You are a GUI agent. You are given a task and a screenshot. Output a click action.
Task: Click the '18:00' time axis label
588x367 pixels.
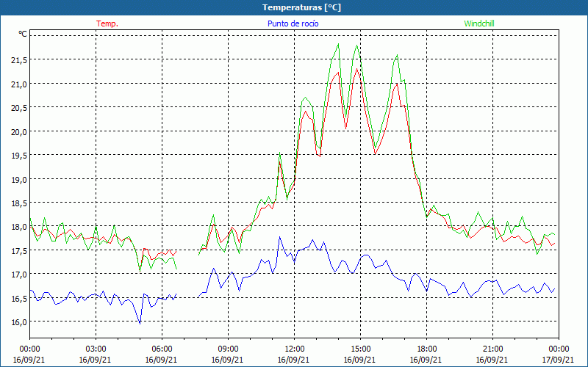[426, 349]
